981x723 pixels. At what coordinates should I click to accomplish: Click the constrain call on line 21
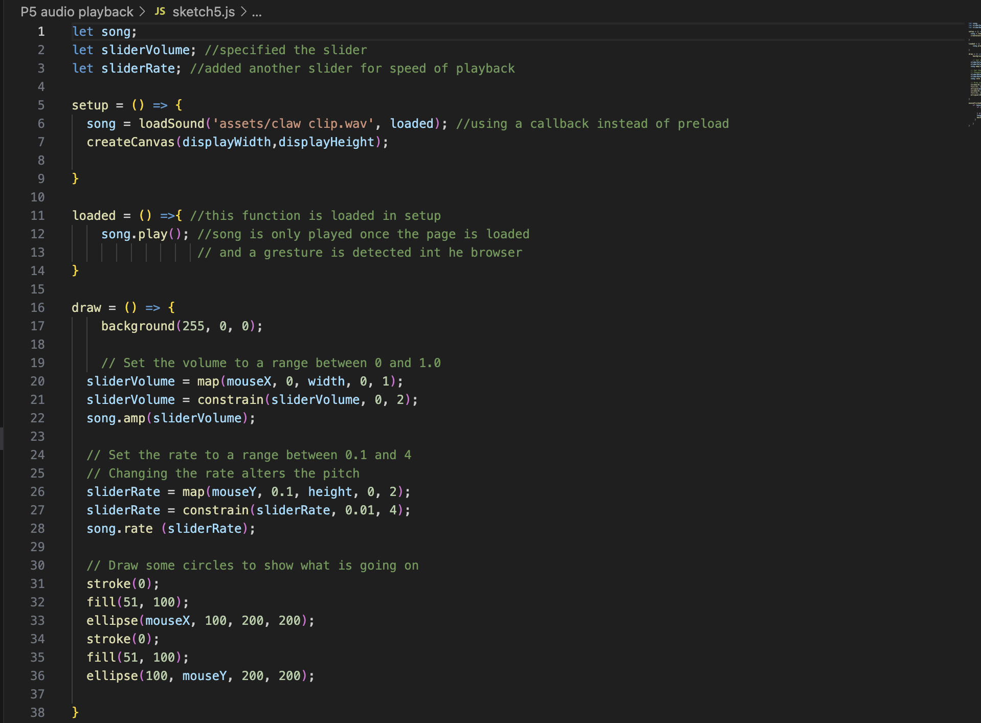[230, 399]
